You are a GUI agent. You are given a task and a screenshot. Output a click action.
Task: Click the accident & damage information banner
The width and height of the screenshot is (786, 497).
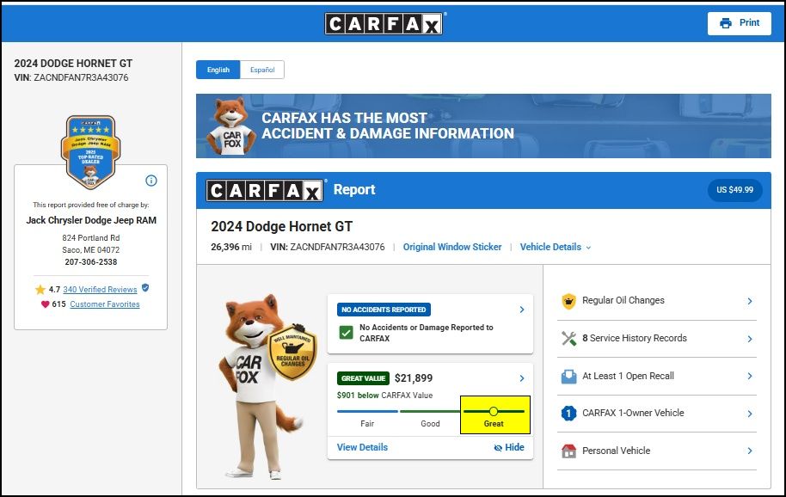pos(483,126)
